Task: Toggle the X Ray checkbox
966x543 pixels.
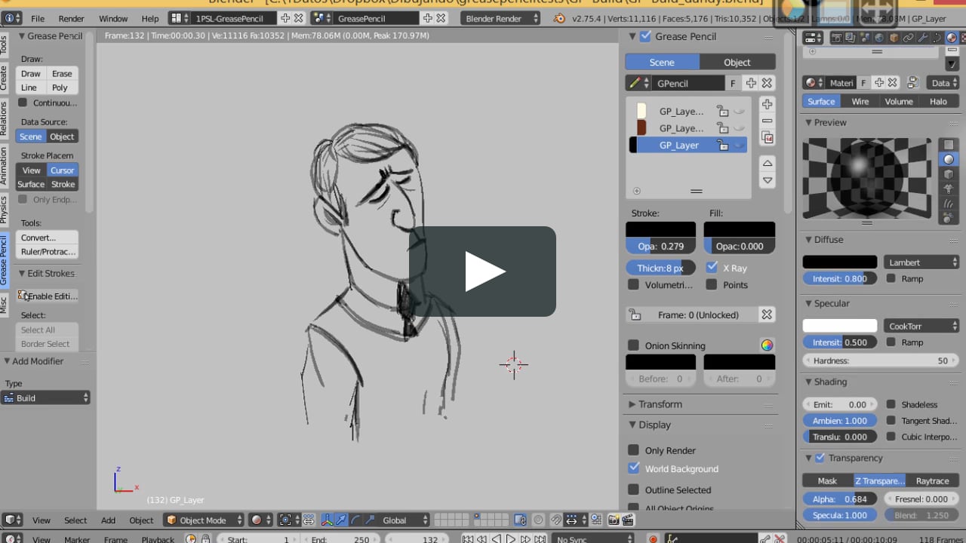Action: [712, 268]
